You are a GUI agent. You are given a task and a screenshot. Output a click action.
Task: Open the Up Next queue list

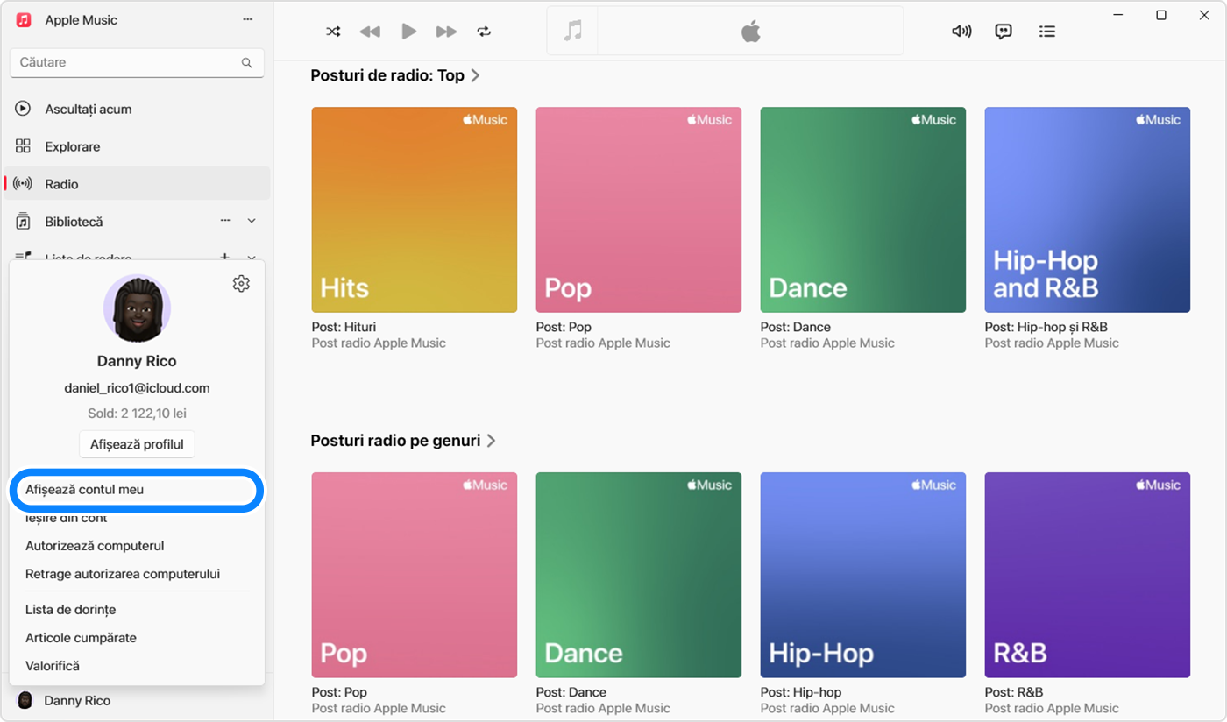click(1046, 32)
